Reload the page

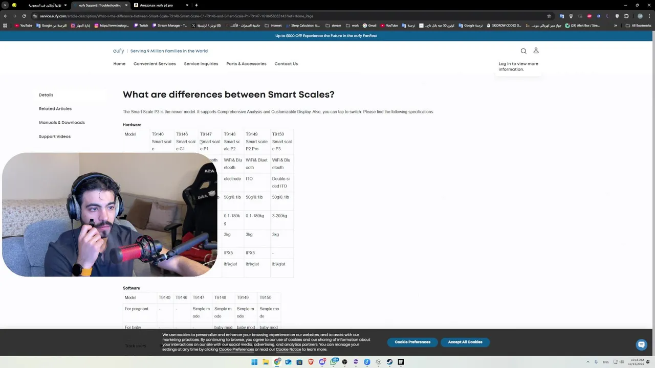point(24,16)
